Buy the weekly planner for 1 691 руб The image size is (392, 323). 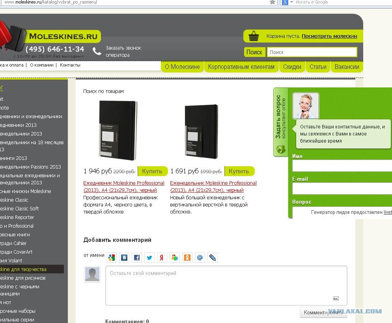click(239, 171)
